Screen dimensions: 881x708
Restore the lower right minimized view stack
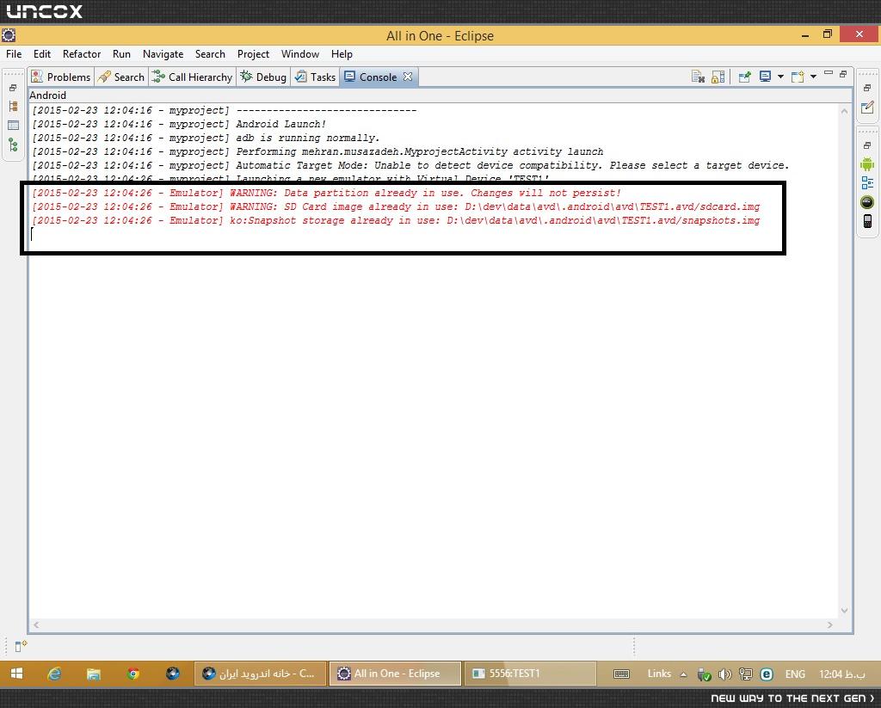point(867,145)
